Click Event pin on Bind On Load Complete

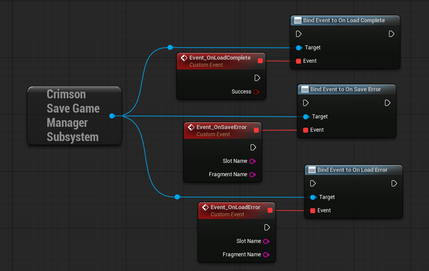[298, 61]
